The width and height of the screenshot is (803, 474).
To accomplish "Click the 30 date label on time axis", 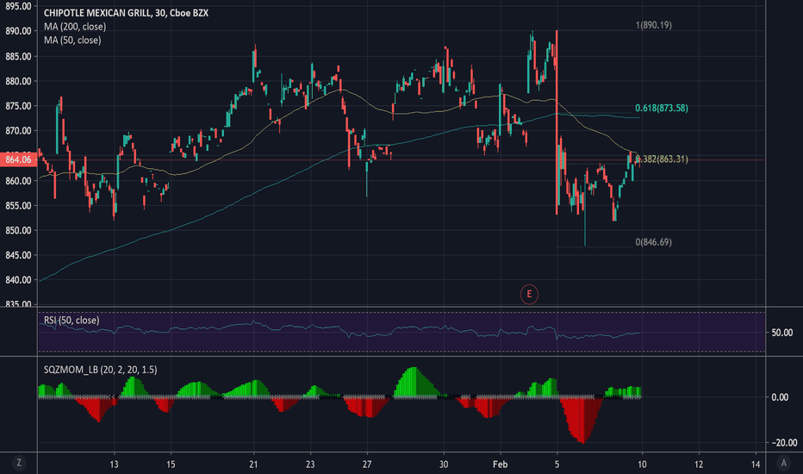I will 444,465.
